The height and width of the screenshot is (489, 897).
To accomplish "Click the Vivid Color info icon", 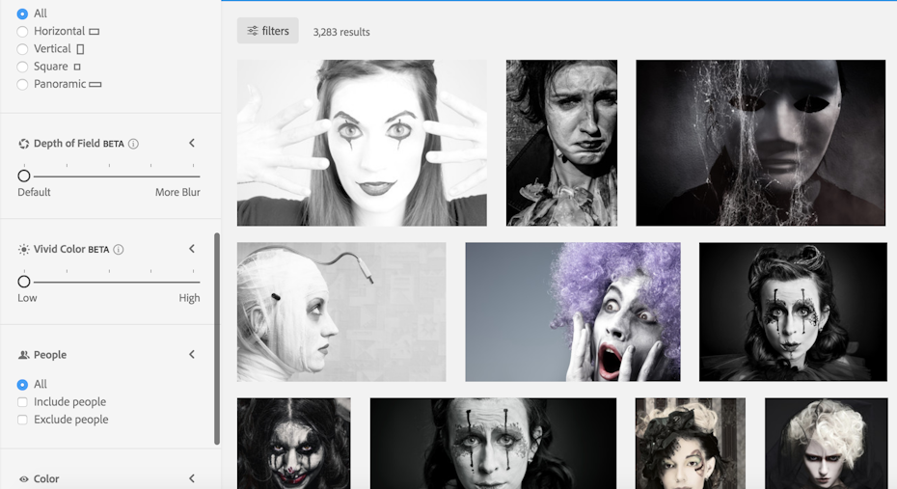I will [119, 249].
